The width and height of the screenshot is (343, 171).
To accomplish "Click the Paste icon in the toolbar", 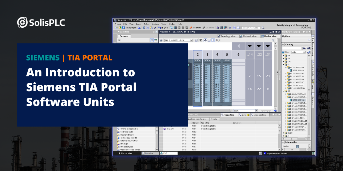I will (151, 28).
